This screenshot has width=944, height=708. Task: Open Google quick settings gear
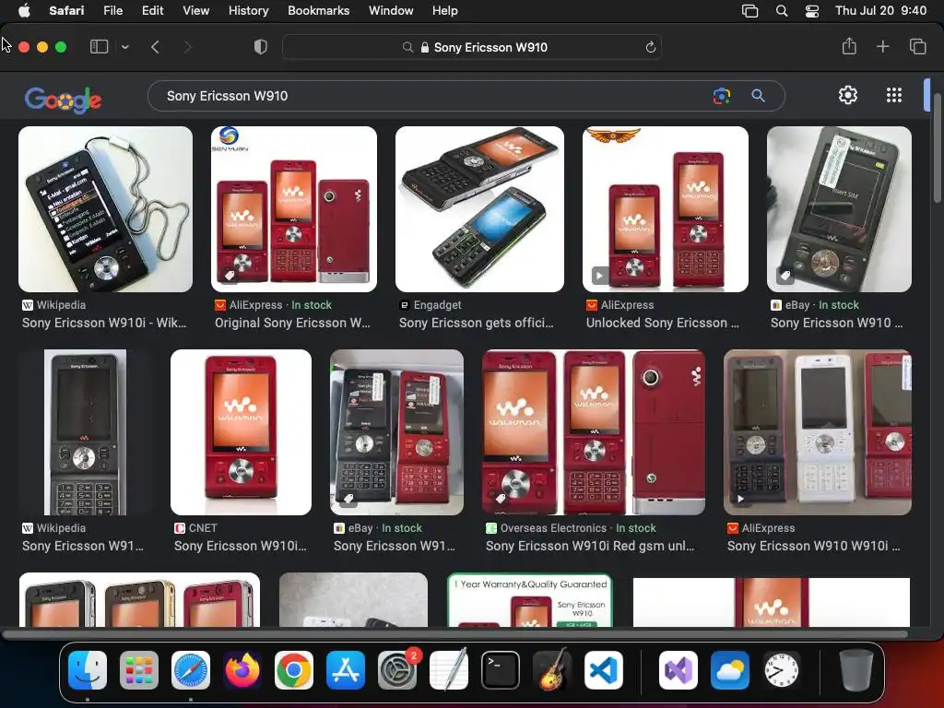point(848,95)
